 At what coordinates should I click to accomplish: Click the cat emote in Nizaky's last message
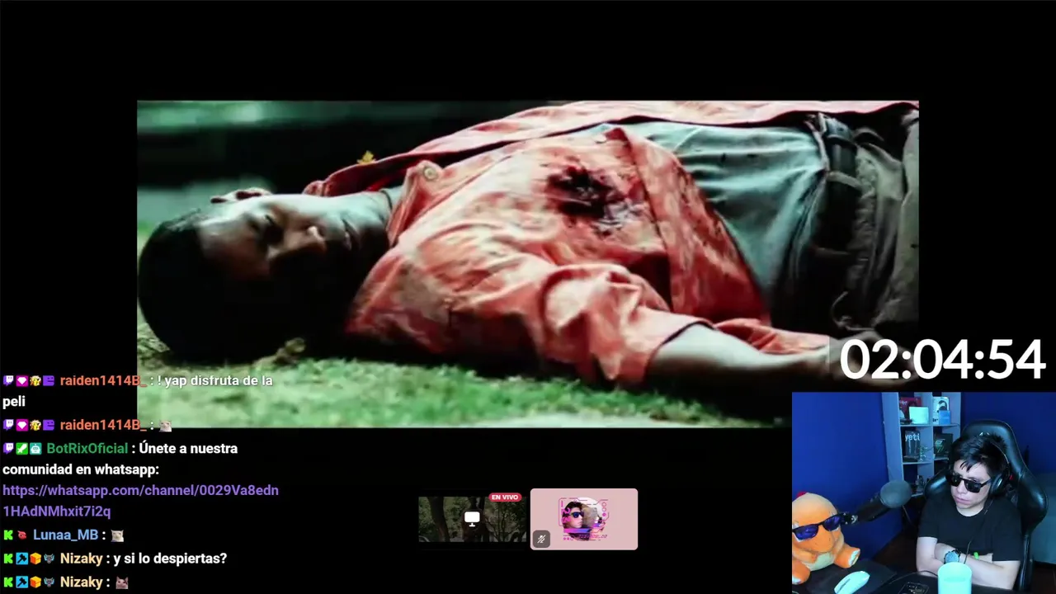click(x=122, y=582)
